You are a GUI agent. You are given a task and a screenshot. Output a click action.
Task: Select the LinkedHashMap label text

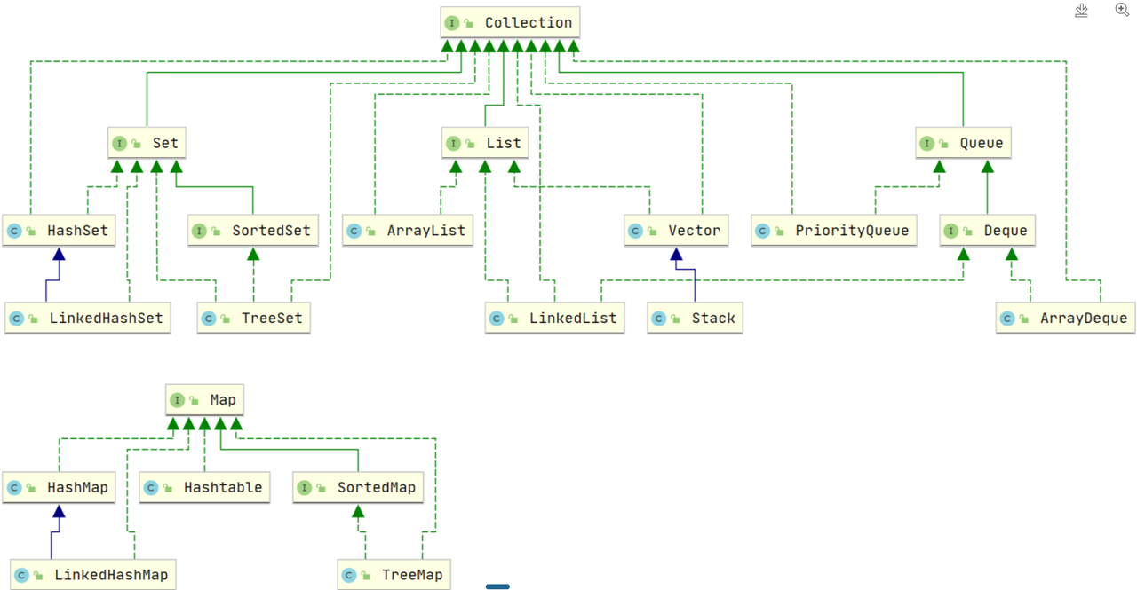pyautogui.click(x=112, y=576)
